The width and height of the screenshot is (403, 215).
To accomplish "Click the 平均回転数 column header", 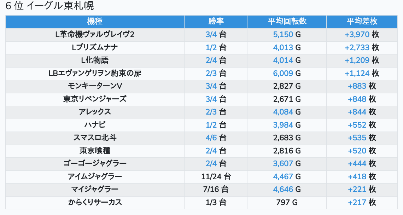I will click(287, 21).
